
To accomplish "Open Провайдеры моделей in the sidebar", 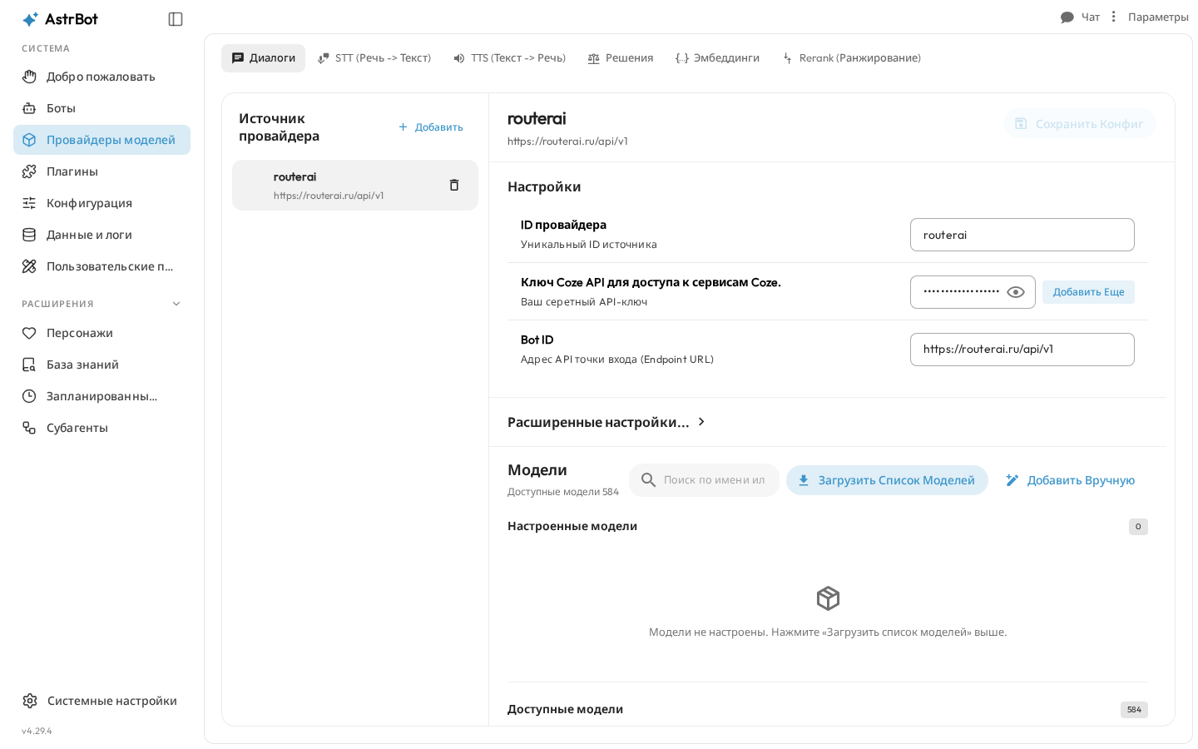I will point(101,140).
